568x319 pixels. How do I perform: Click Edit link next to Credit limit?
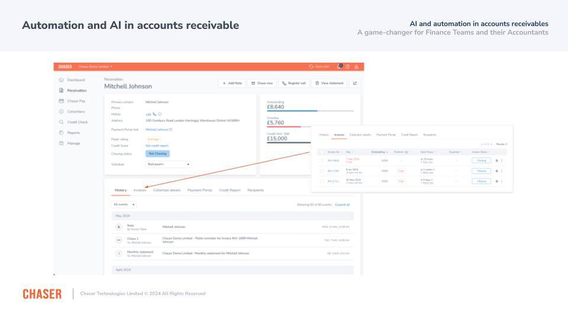point(286,134)
